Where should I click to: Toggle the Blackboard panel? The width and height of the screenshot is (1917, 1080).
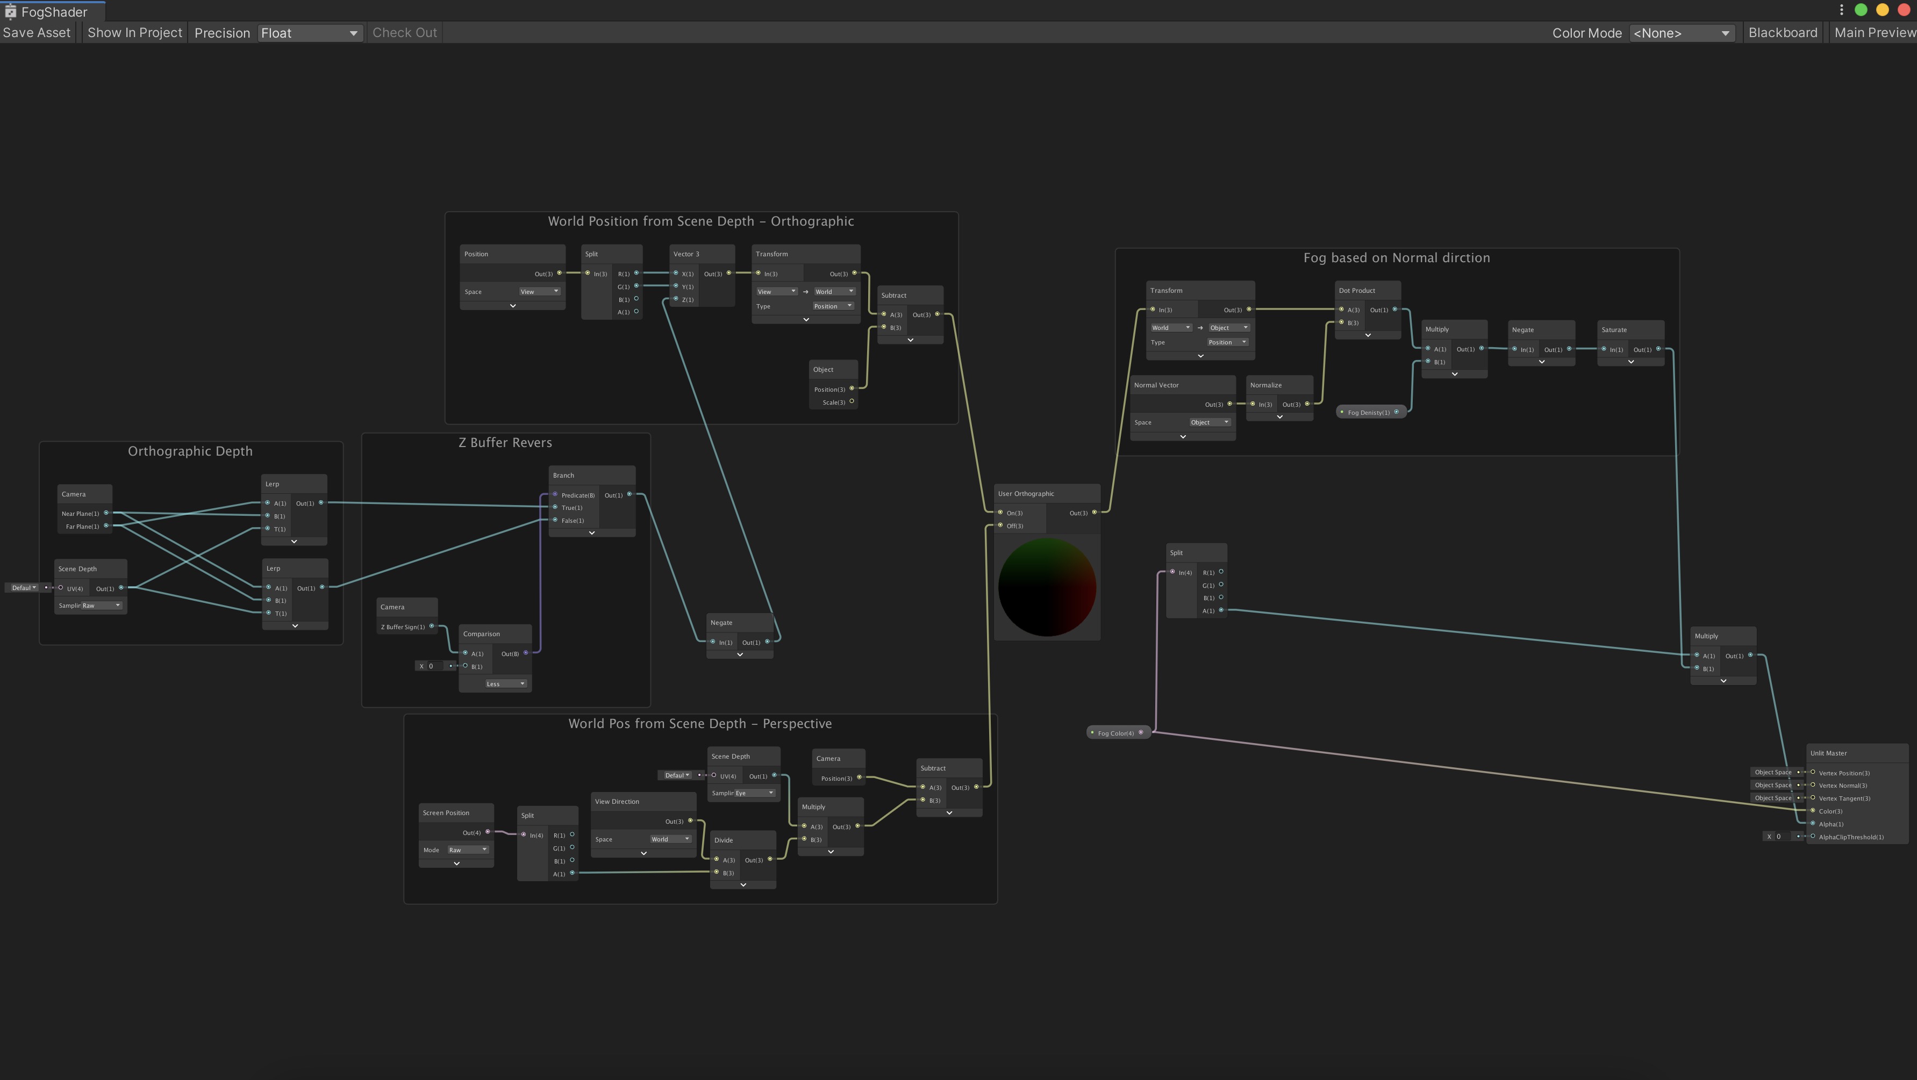coord(1782,33)
